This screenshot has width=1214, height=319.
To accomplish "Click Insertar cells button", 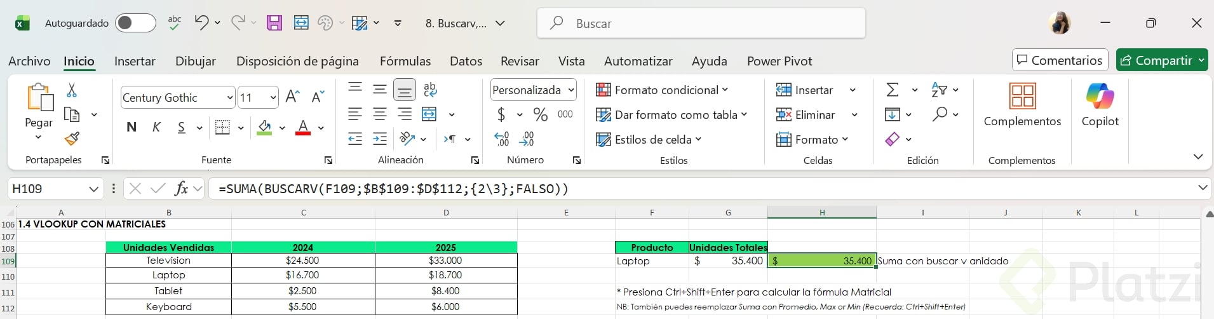I will (x=805, y=90).
